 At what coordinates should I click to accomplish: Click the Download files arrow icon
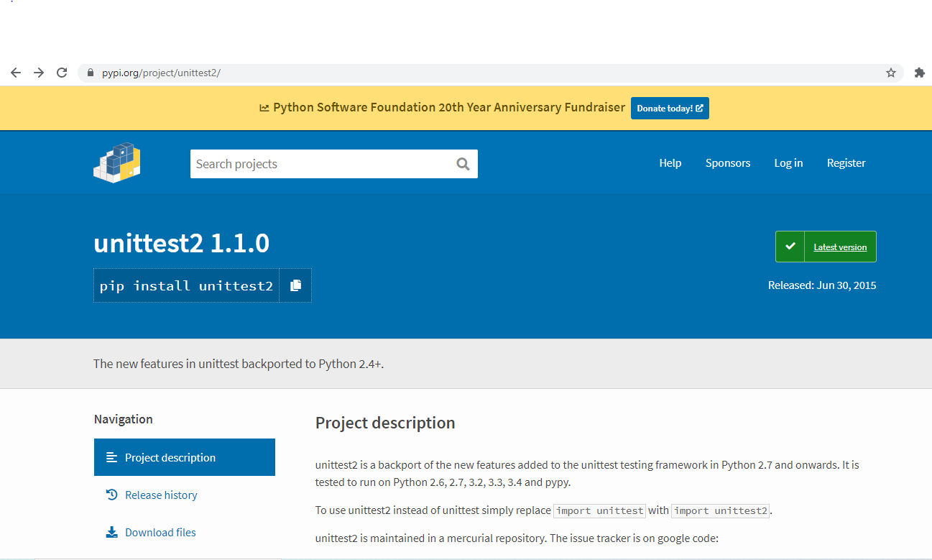(111, 532)
